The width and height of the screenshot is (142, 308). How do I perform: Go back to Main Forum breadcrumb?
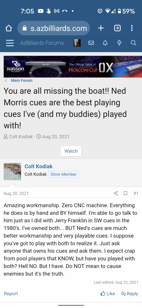coord(22,80)
